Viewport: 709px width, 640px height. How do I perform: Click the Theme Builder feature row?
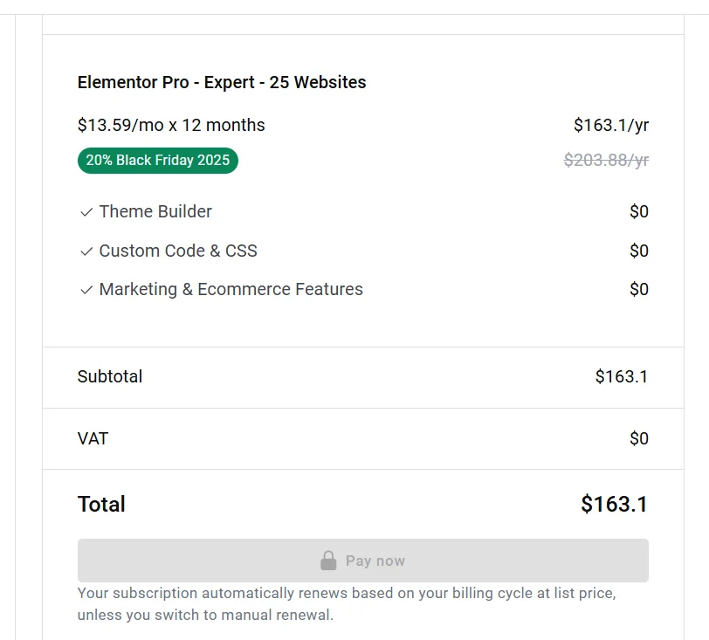pyautogui.click(x=155, y=211)
